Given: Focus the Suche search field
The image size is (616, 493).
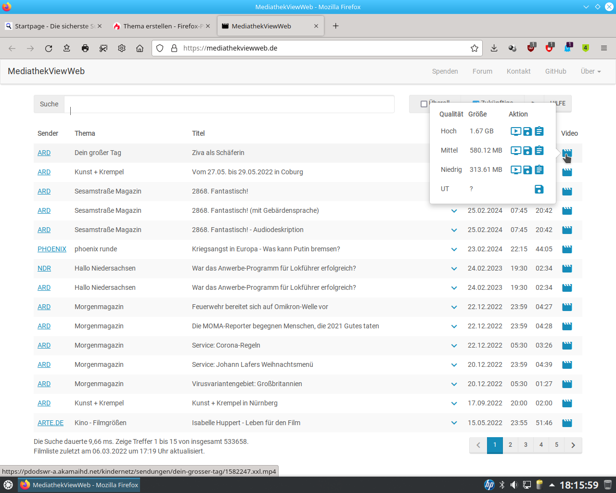Looking at the screenshot, I should click(x=230, y=104).
